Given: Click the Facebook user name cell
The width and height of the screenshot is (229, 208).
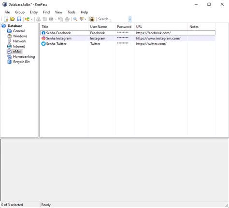Looking at the screenshot, I should coord(98,33).
